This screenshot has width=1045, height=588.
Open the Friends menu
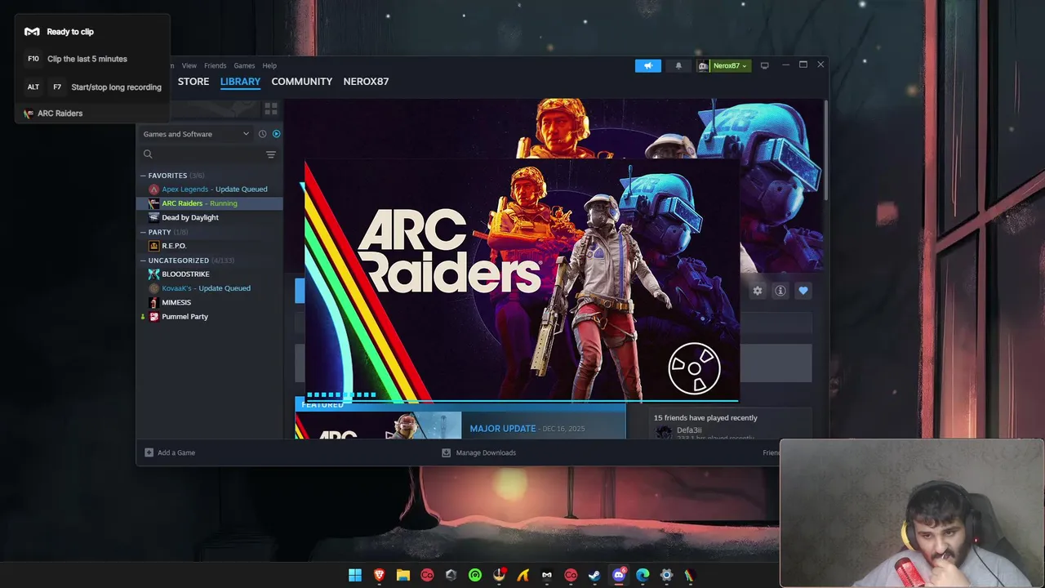click(x=216, y=65)
